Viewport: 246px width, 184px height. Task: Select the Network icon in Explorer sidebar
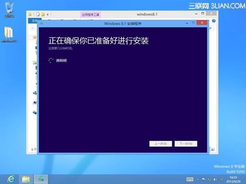pos(35,113)
